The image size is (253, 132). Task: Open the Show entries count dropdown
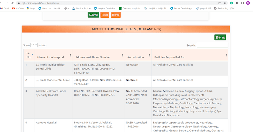coord(34,45)
